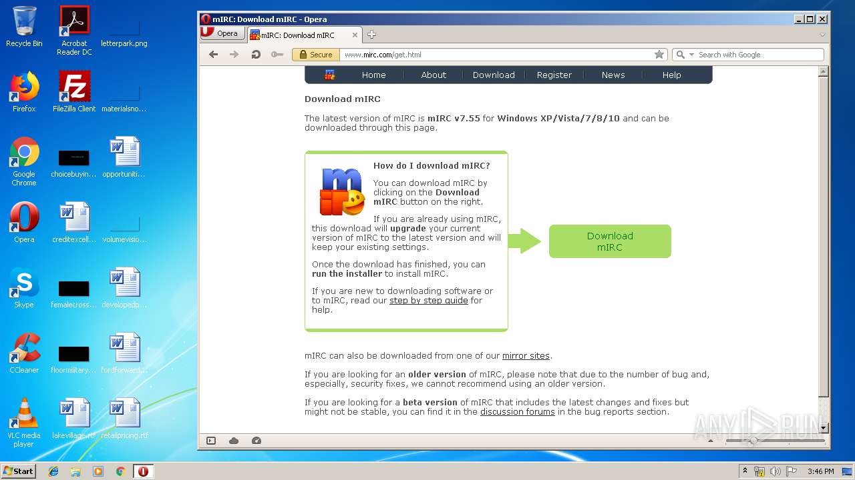Open Windows Explorer folder in taskbar
The width and height of the screenshot is (855, 480).
(75, 471)
